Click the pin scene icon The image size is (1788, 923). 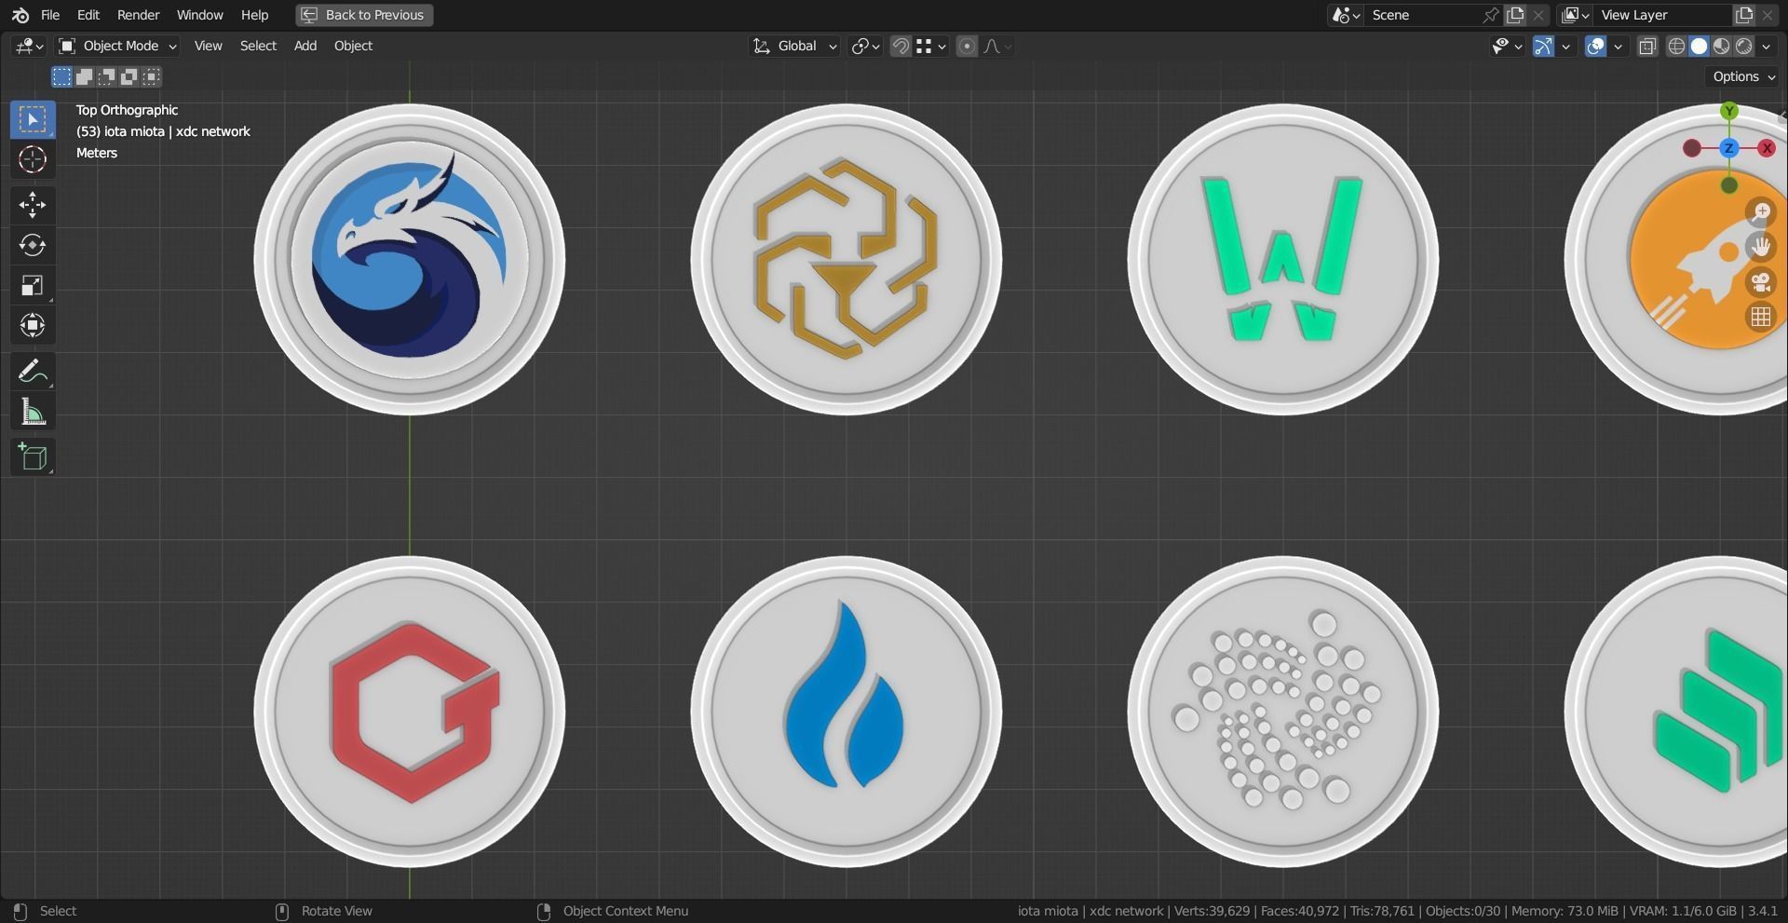pos(1491,15)
